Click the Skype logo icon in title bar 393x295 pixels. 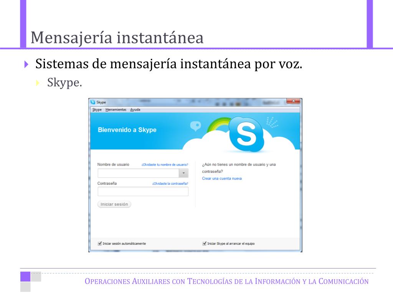point(93,102)
